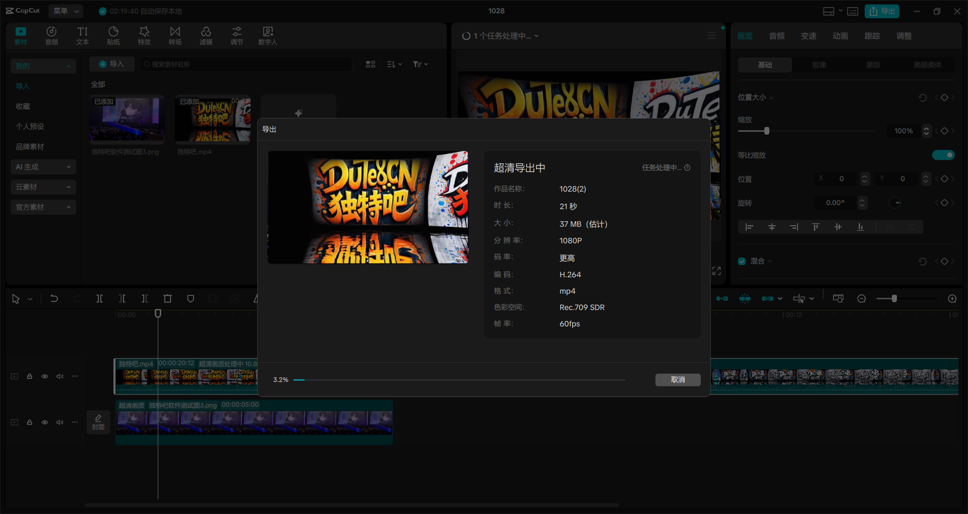The image size is (968, 514).
Task: Reset 位置大小 with the circular arrow
Action: pos(923,98)
